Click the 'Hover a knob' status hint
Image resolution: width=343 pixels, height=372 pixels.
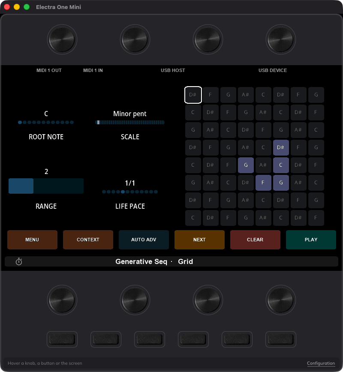pos(45,363)
